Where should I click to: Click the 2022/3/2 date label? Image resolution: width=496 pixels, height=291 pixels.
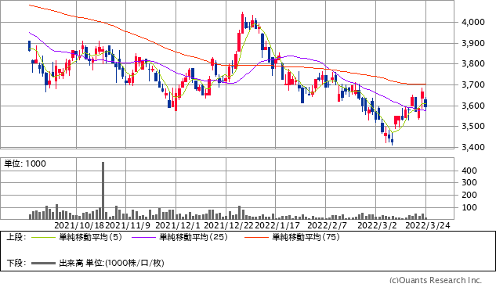[377, 225]
